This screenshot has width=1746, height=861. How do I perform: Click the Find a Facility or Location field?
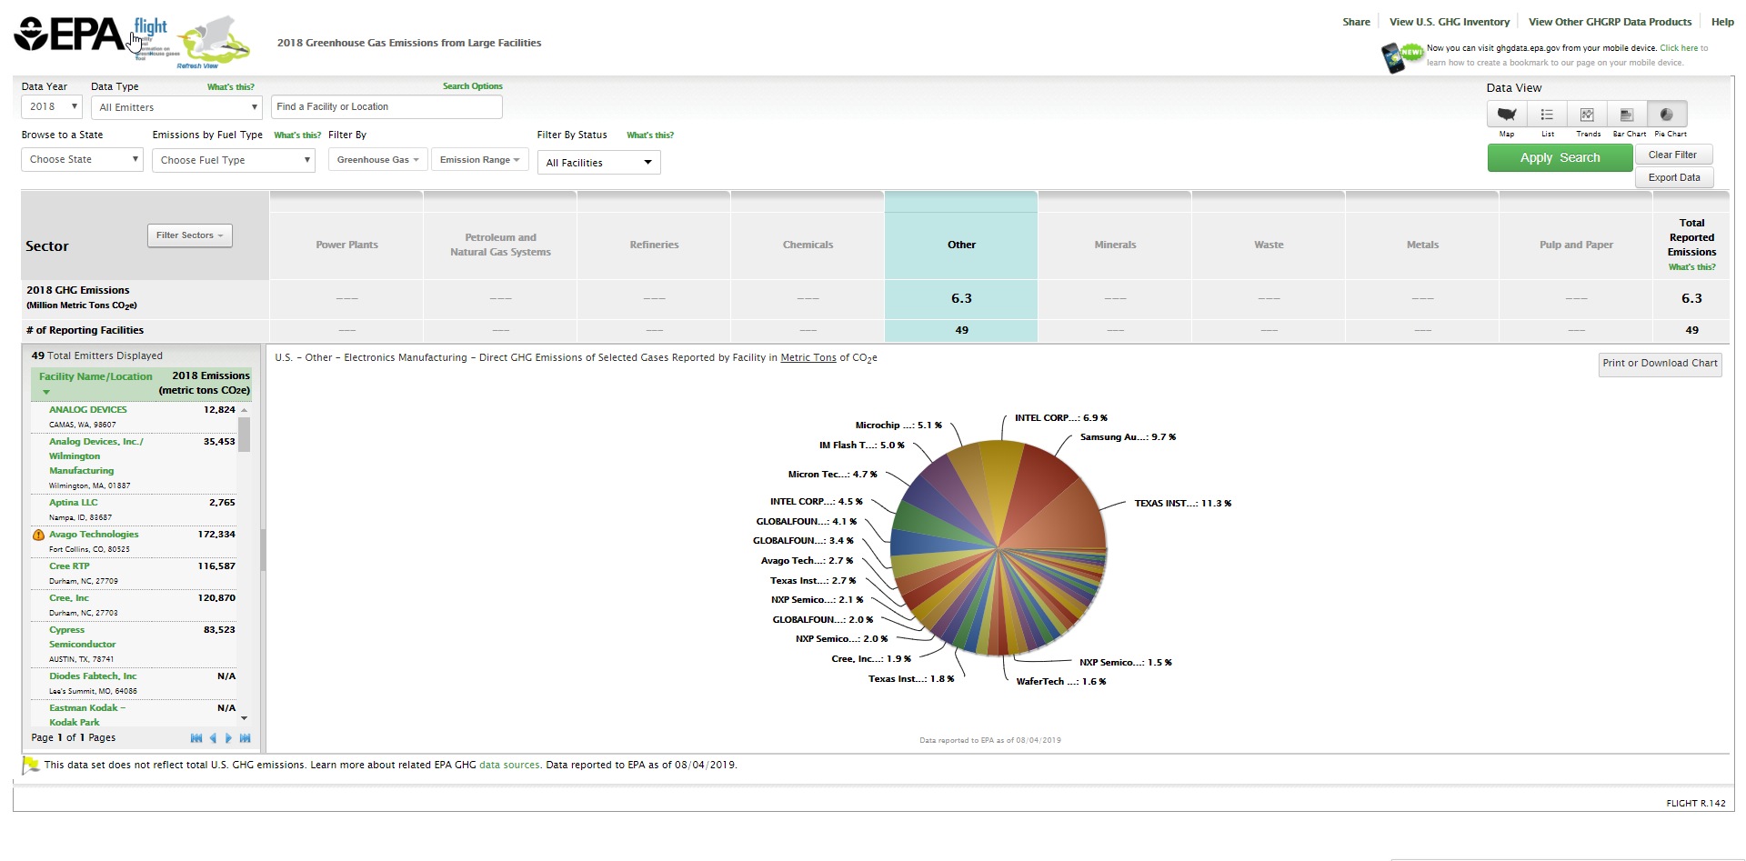386,107
